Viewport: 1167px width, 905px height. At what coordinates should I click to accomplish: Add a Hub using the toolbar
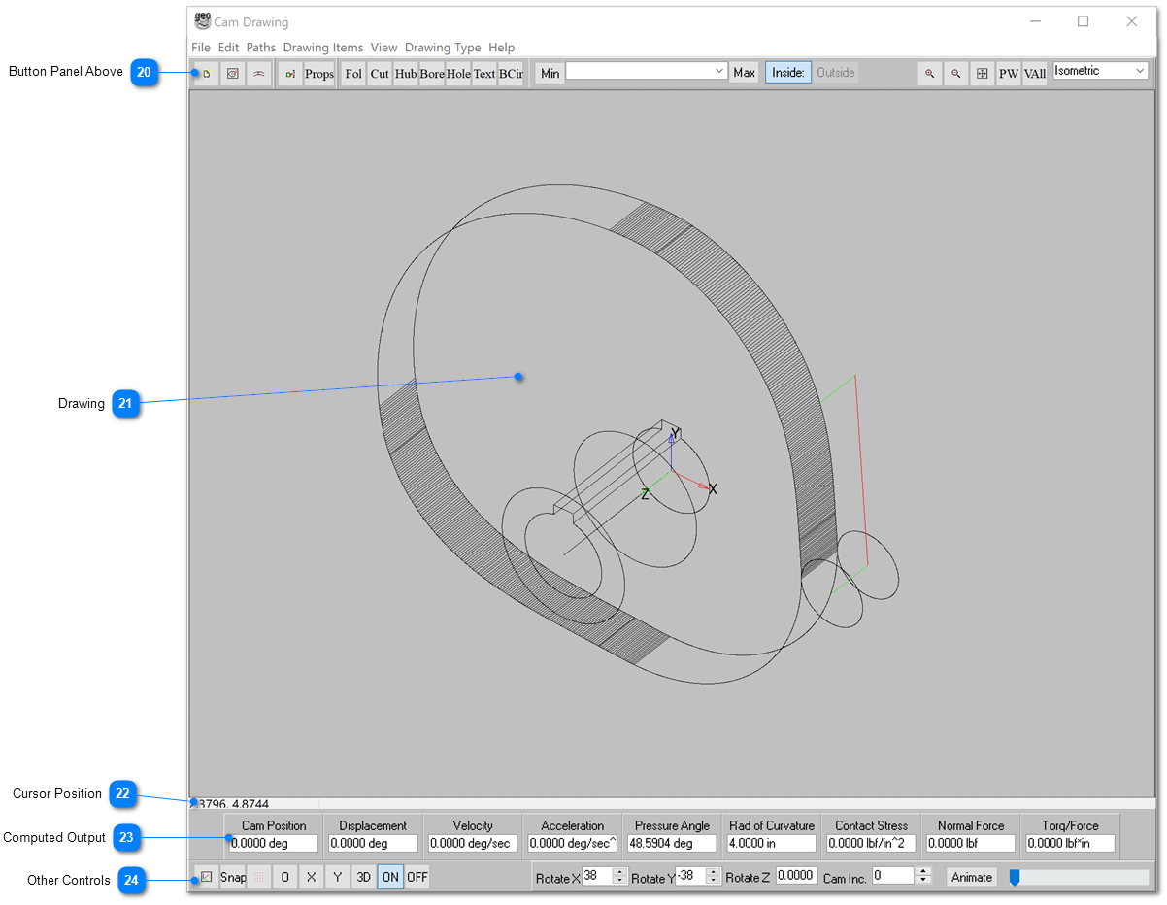coord(406,74)
